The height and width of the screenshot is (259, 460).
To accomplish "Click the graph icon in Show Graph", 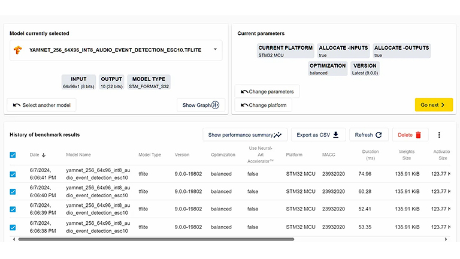I will (x=216, y=105).
